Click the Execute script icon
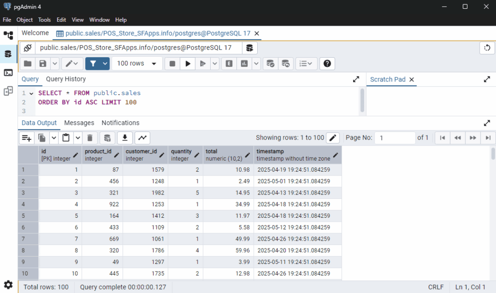496x293 pixels. click(203, 64)
